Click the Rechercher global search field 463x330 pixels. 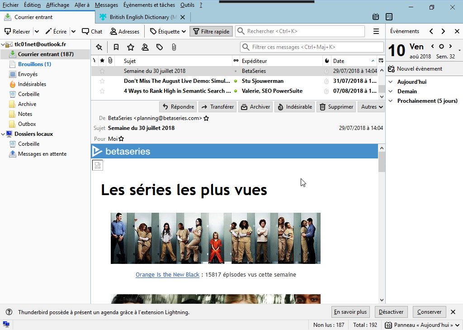304,31
